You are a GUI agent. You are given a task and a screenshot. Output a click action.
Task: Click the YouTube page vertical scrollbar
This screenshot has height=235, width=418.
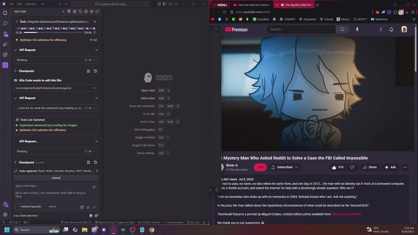[x=416, y=49]
